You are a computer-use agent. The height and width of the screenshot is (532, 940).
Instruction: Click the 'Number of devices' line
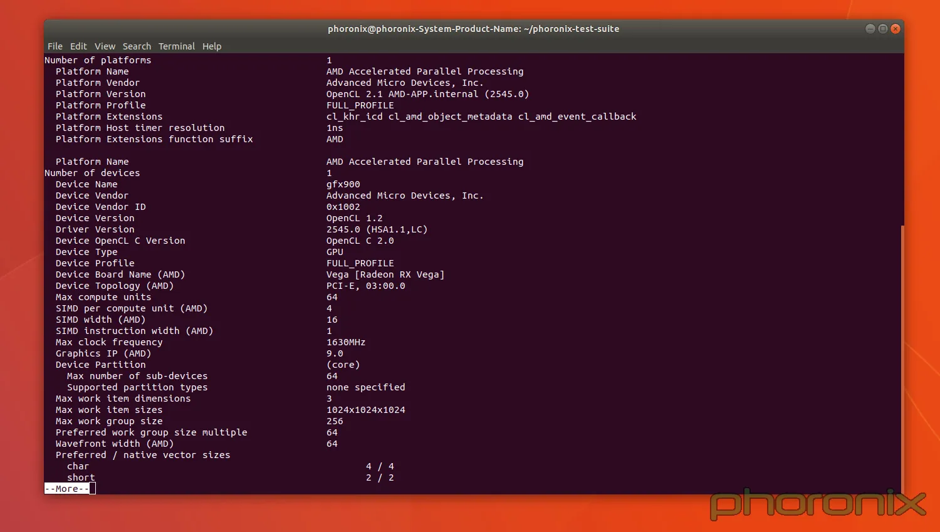tap(188, 173)
